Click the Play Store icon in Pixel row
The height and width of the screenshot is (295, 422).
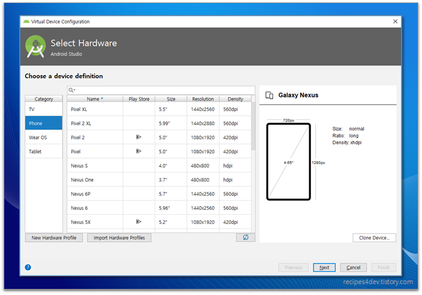pyautogui.click(x=139, y=151)
